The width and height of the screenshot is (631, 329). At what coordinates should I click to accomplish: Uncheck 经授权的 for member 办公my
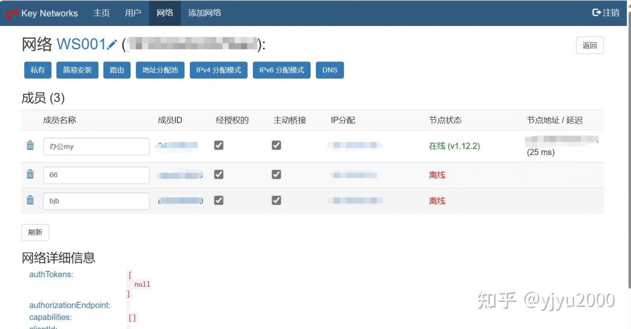219,145
